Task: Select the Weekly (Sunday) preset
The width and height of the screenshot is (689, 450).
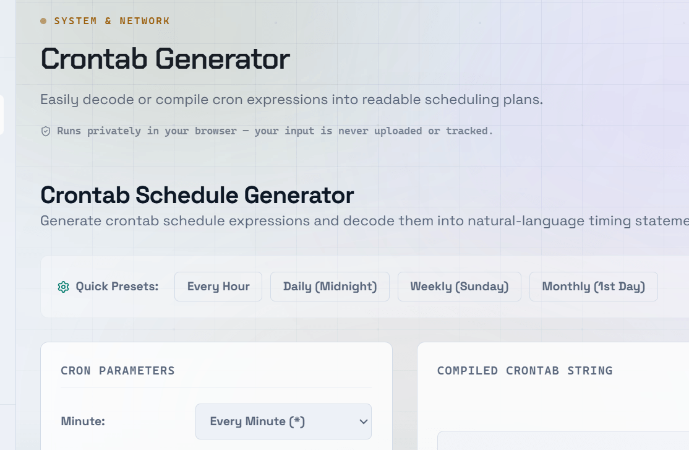Action: (460, 287)
